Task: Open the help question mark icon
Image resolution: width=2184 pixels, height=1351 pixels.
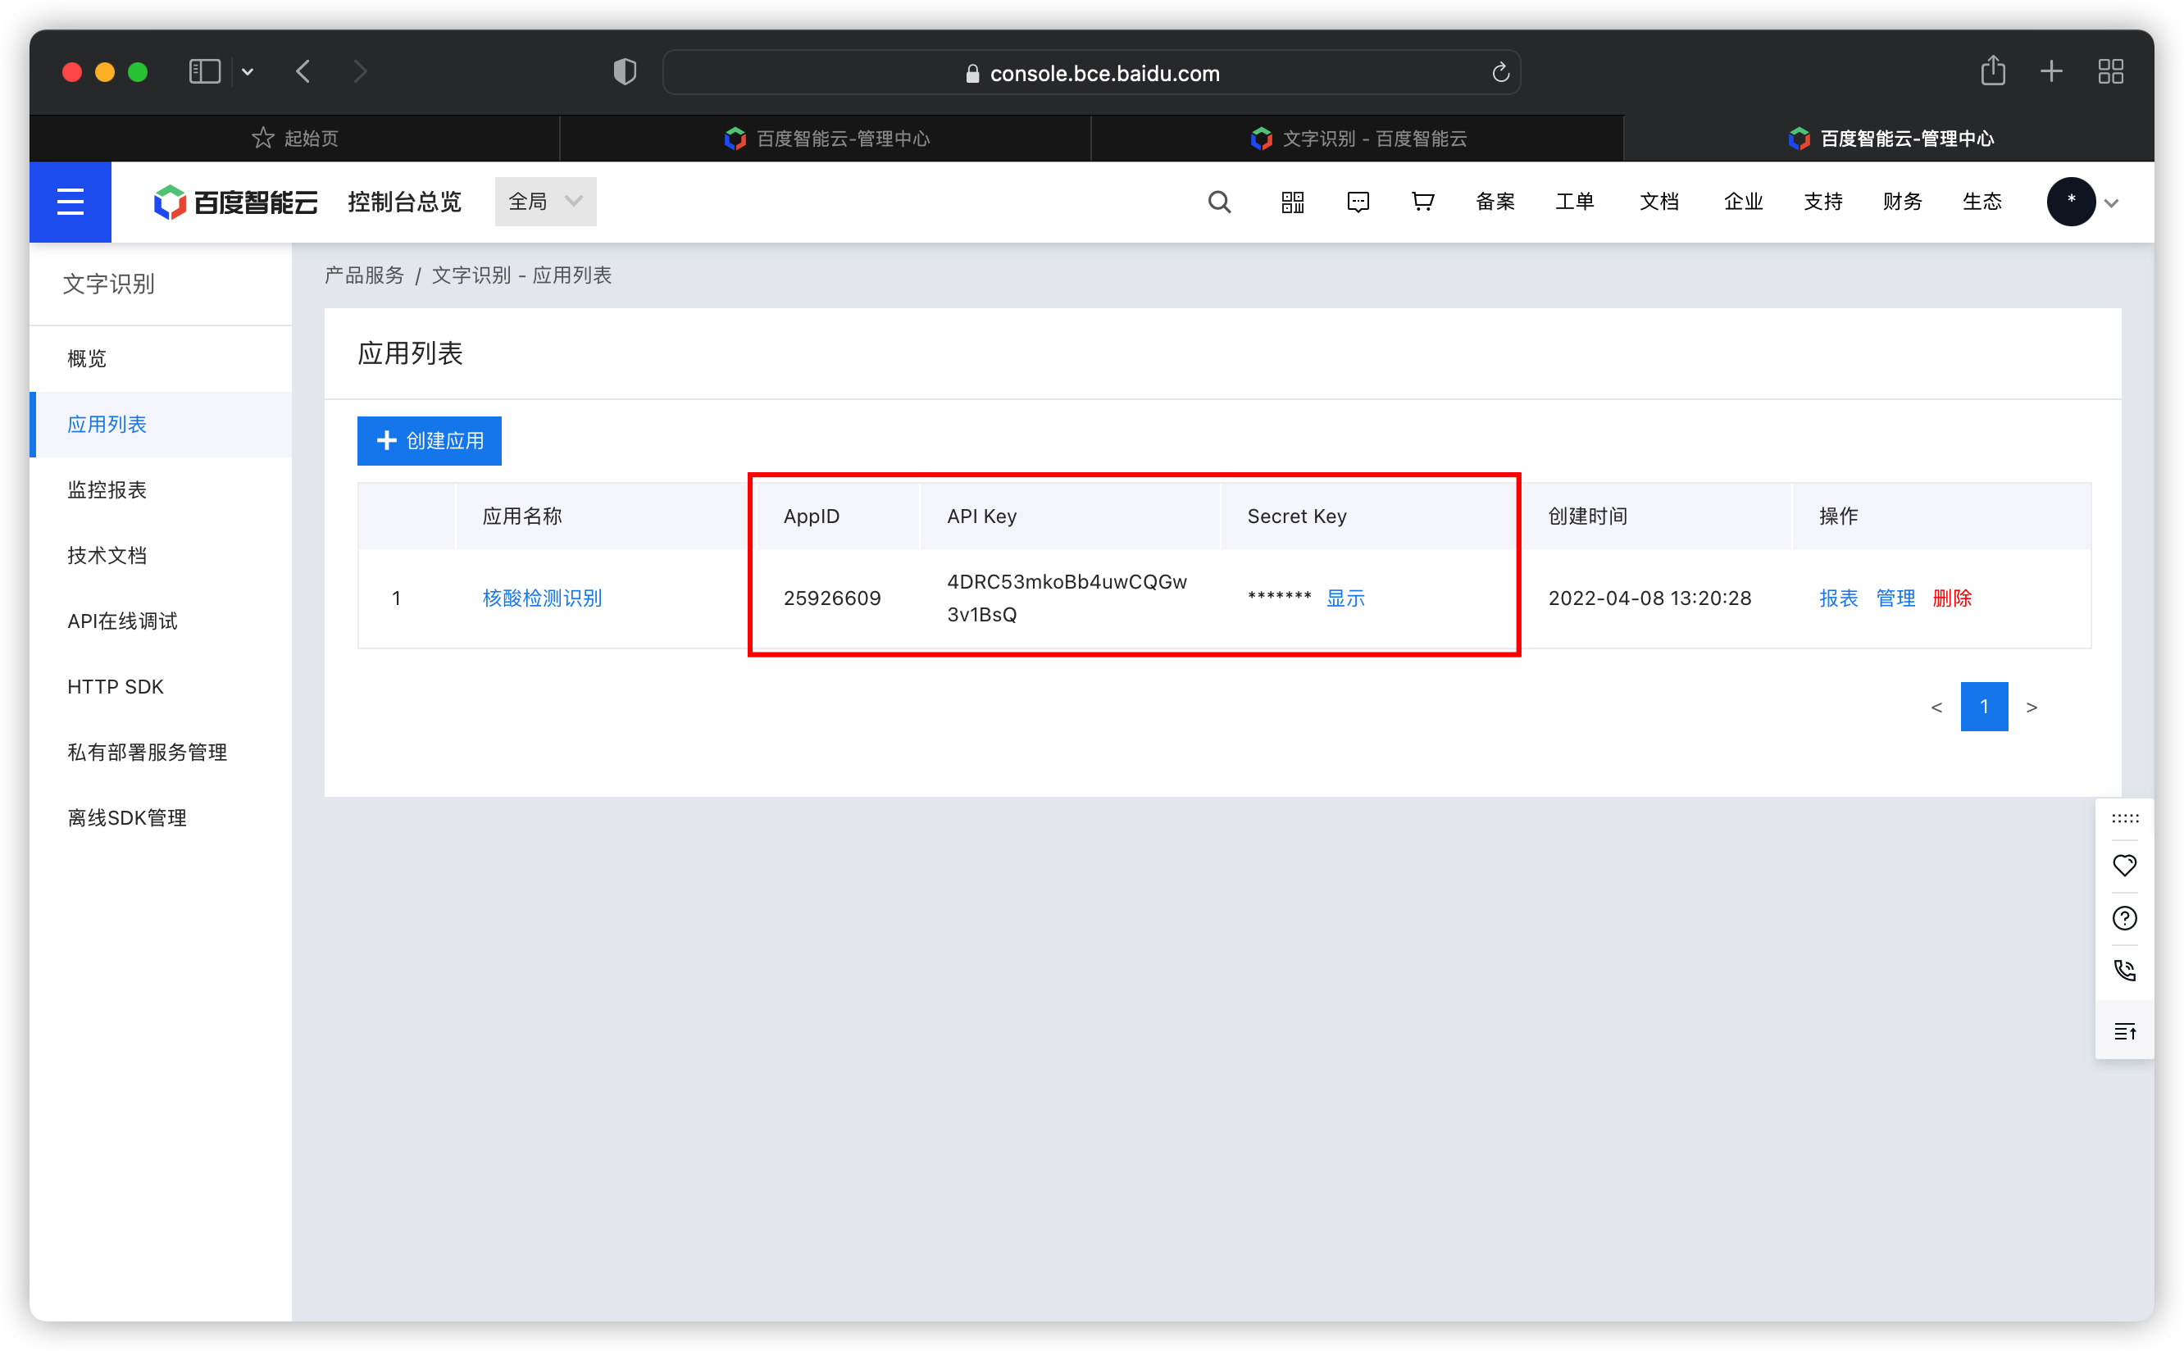Action: (2124, 918)
